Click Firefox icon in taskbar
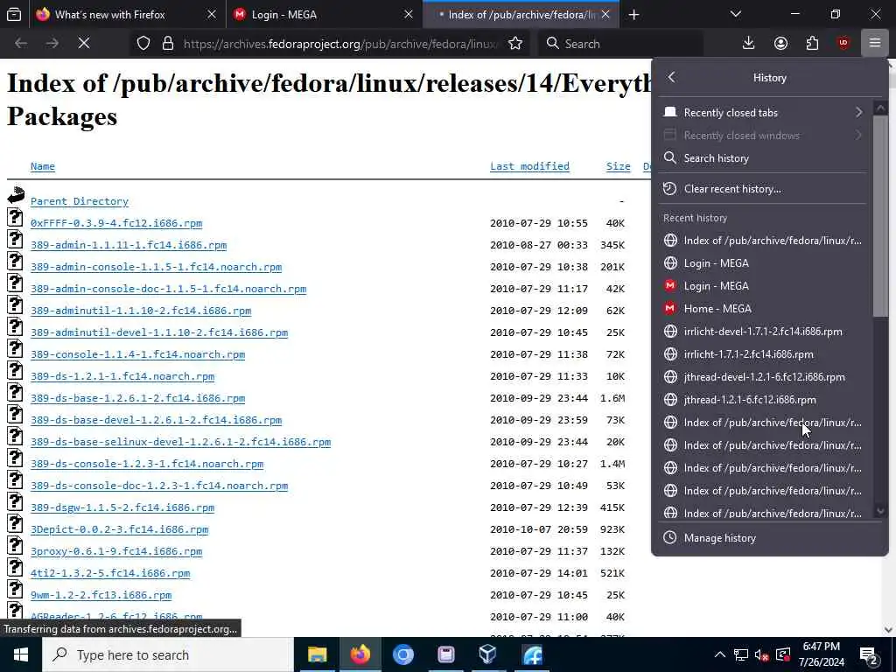 [360, 654]
